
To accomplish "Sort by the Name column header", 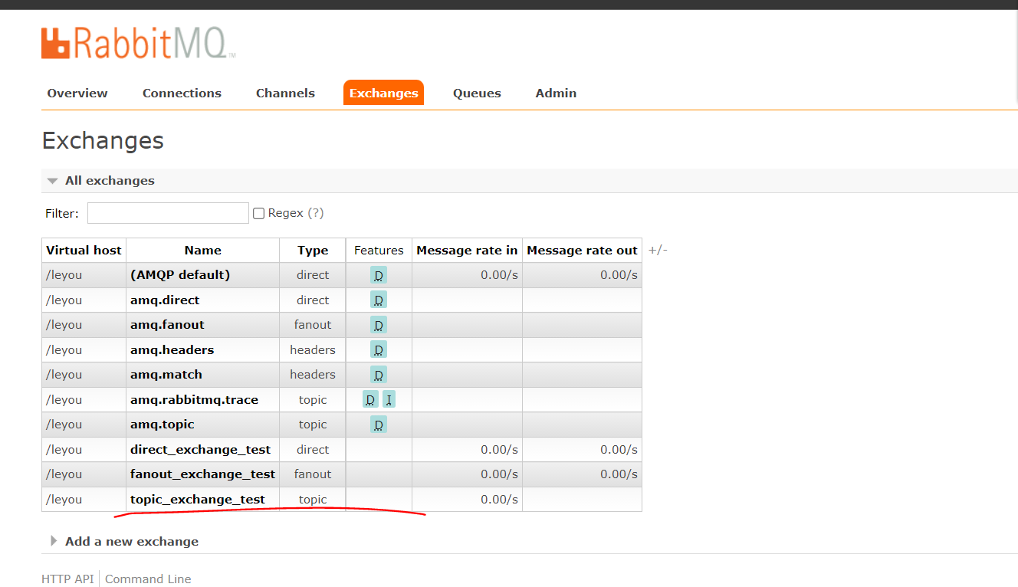I will coord(202,251).
